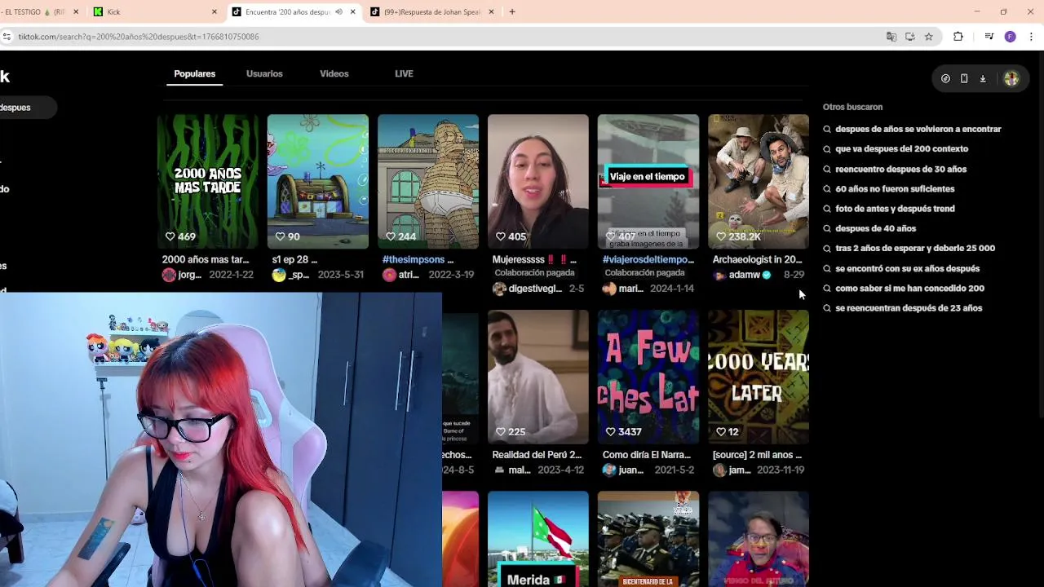Open the Chrome three-dot menu
This screenshot has height=587, width=1044.
pyautogui.click(x=1031, y=37)
